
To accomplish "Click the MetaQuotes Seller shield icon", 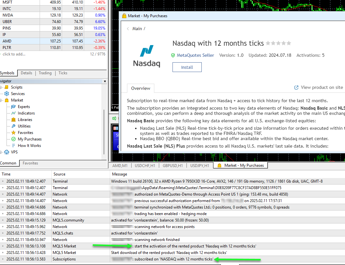I will tap(173, 55).
